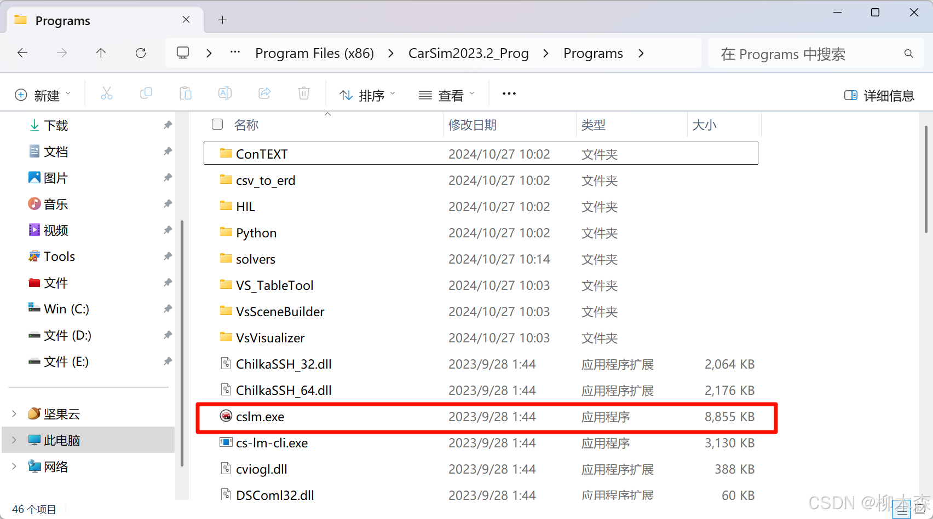Switch to large thumbnails view icon
This screenshot has height=519, width=933.
coord(921,510)
